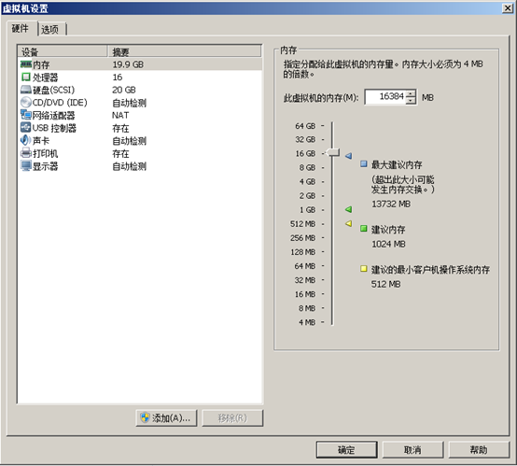Decrease memory with the stepper down arrow
The width and height of the screenshot is (517, 466).
[x=411, y=101]
